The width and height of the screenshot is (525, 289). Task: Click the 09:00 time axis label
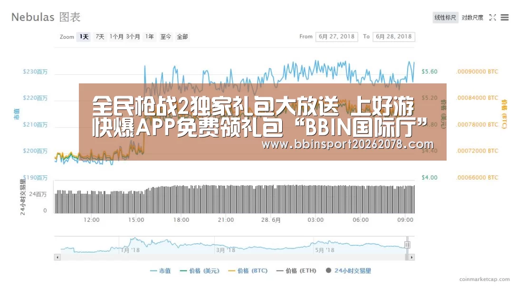pos(405,220)
